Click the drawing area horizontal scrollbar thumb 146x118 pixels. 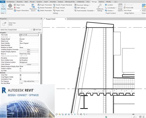click(x=133, y=114)
